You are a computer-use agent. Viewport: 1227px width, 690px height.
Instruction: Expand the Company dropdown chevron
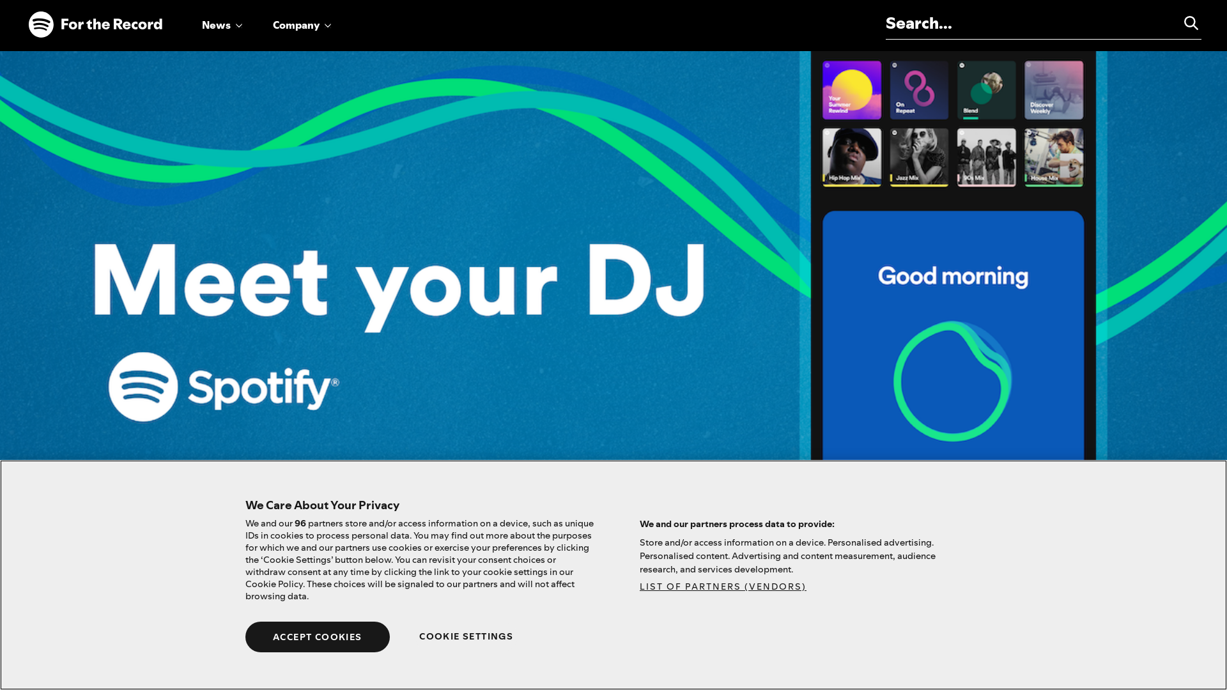pos(328,26)
